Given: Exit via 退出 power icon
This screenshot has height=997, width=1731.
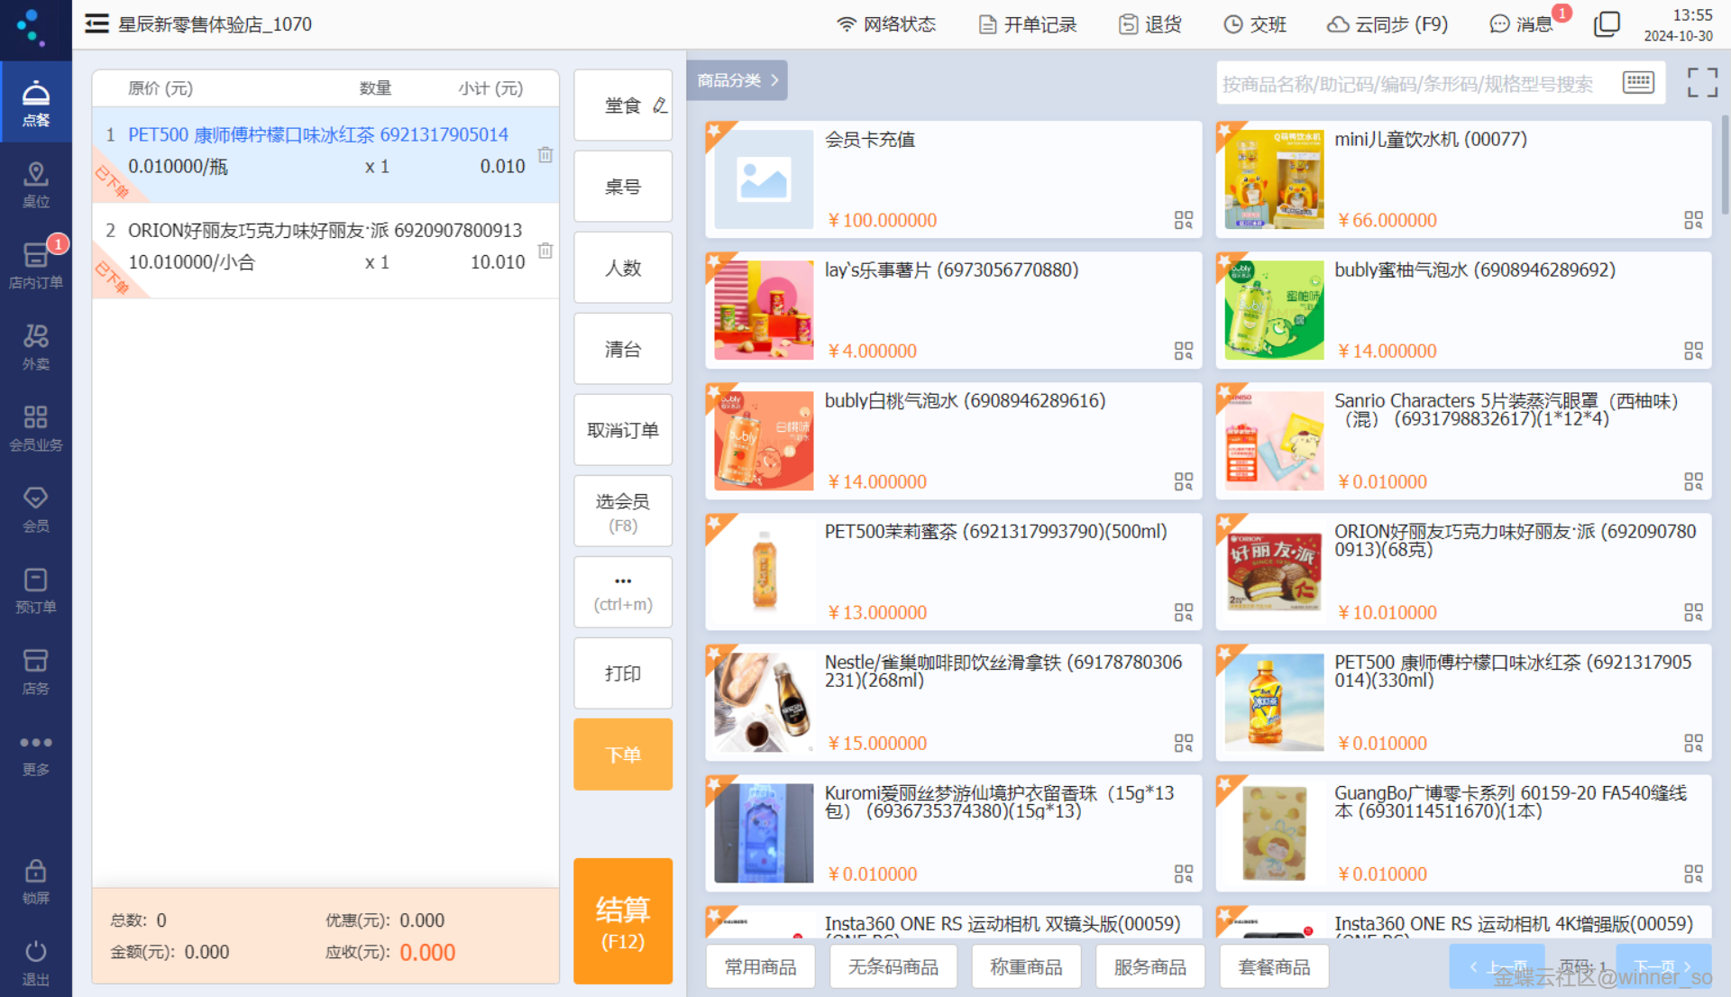Looking at the screenshot, I should tap(36, 962).
